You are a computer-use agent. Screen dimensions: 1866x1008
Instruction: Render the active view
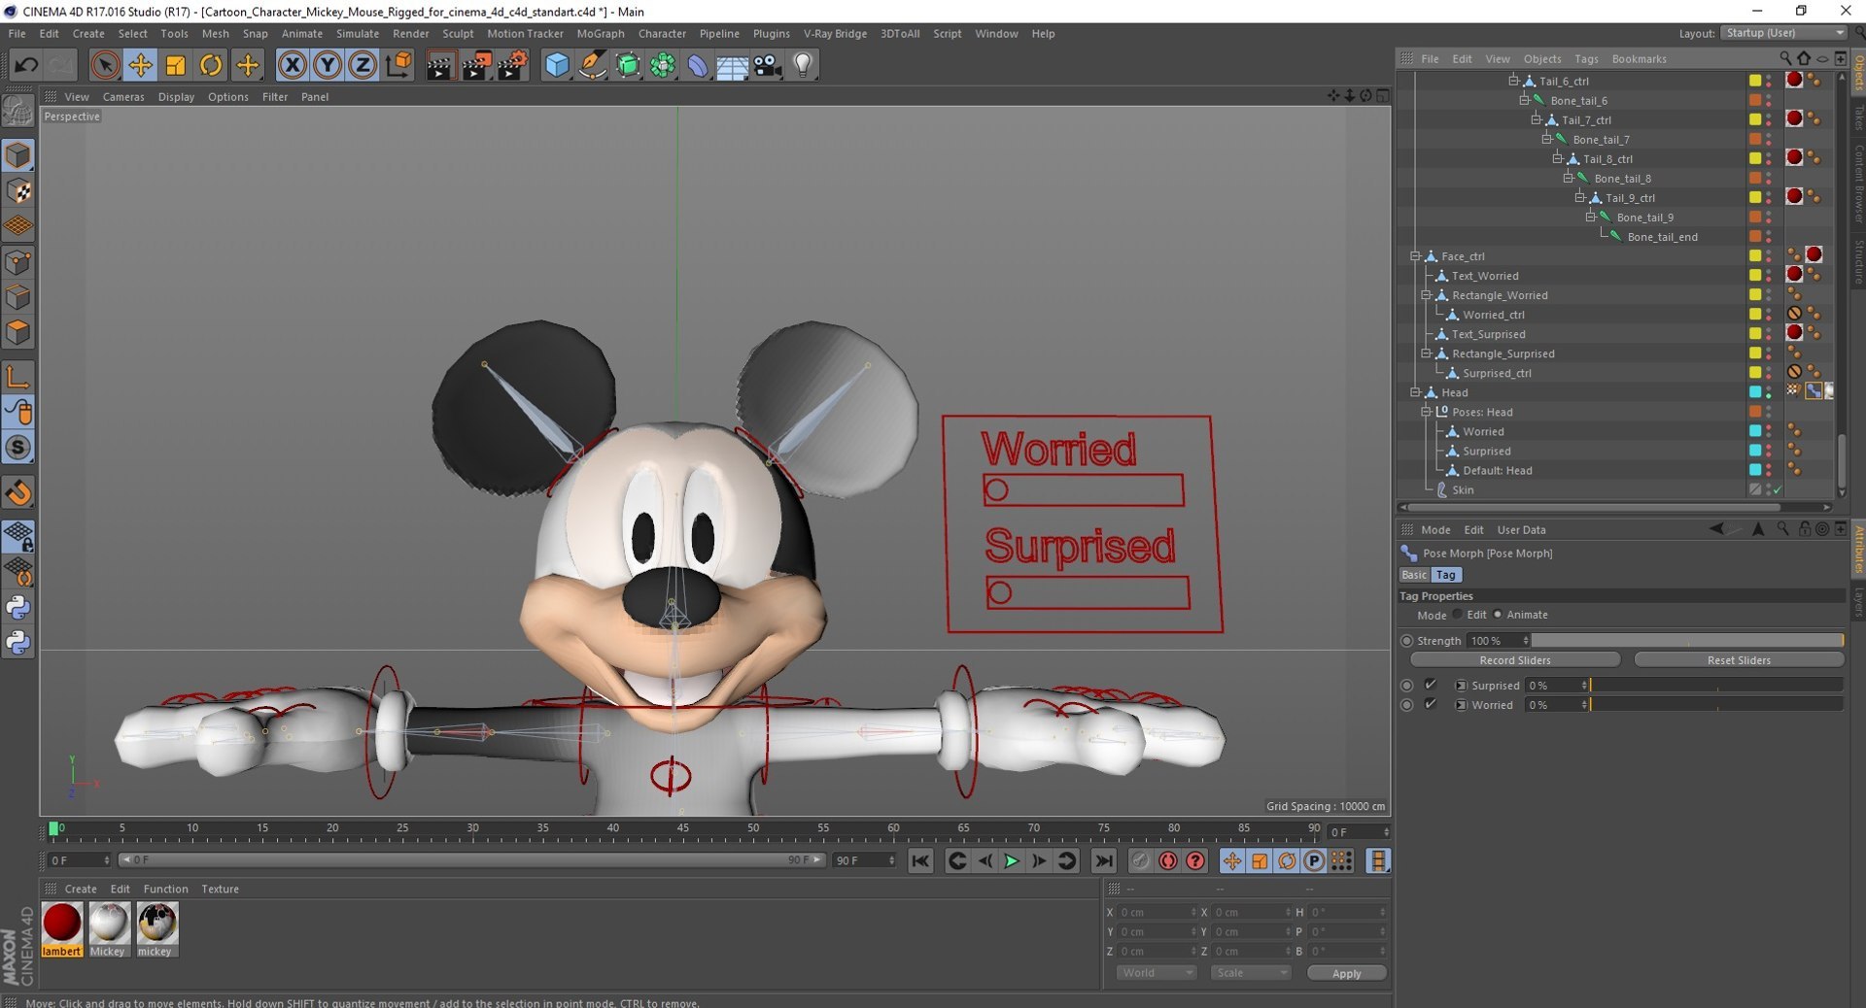coord(439,65)
